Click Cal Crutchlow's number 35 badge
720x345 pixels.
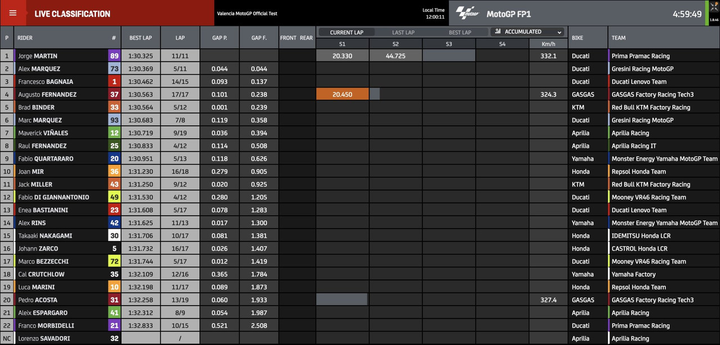pos(114,274)
